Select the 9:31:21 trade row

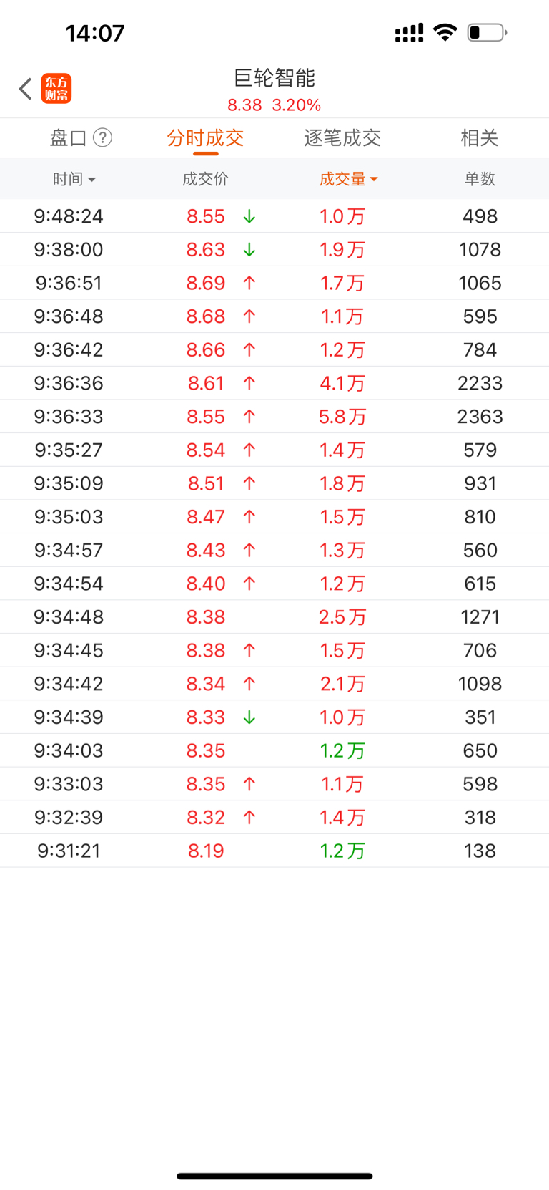[x=274, y=851]
